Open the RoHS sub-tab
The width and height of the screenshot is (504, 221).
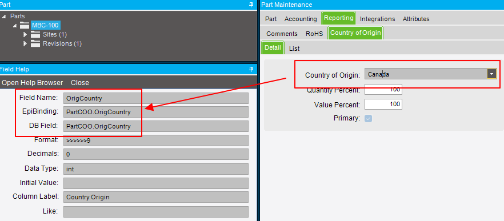[314, 34]
